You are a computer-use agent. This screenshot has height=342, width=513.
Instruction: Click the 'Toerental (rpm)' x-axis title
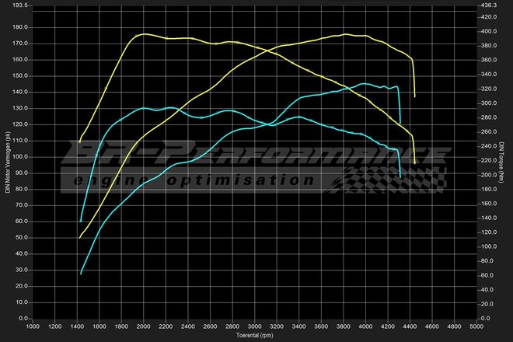(x=253, y=336)
